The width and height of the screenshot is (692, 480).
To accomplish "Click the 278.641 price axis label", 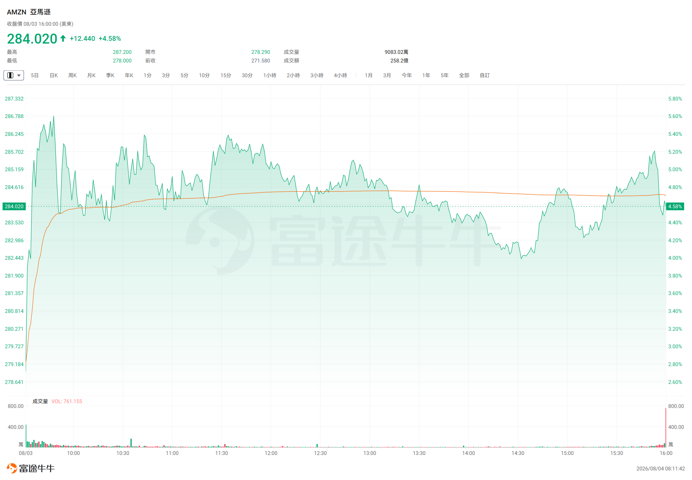I will click(14, 382).
